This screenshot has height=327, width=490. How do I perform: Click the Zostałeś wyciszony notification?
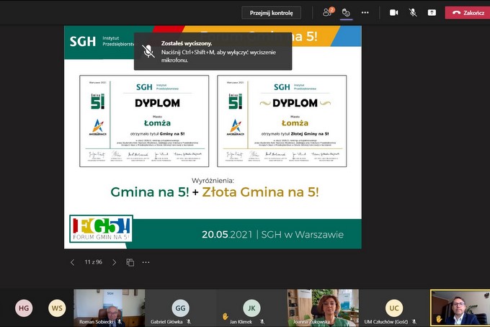(x=213, y=51)
